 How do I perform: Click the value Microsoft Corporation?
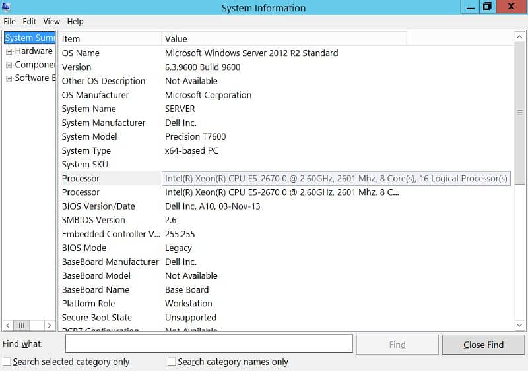(x=208, y=95)
